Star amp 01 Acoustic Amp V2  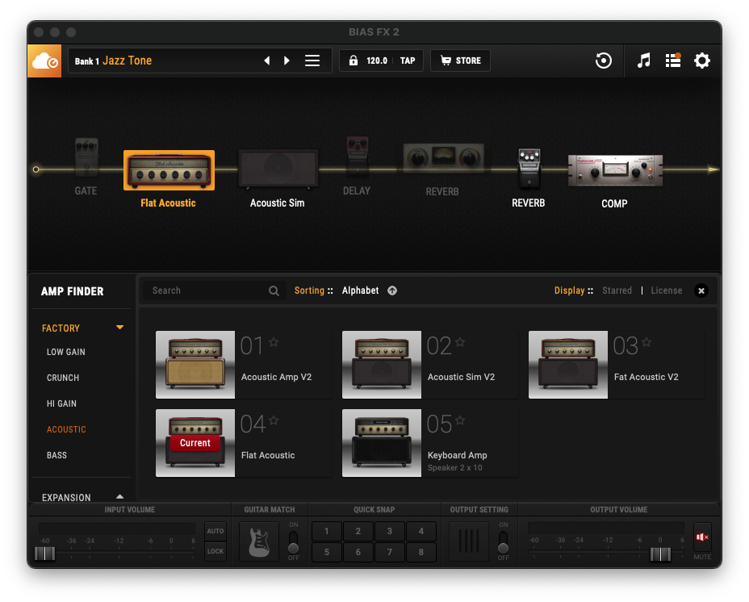coord(274,342)
